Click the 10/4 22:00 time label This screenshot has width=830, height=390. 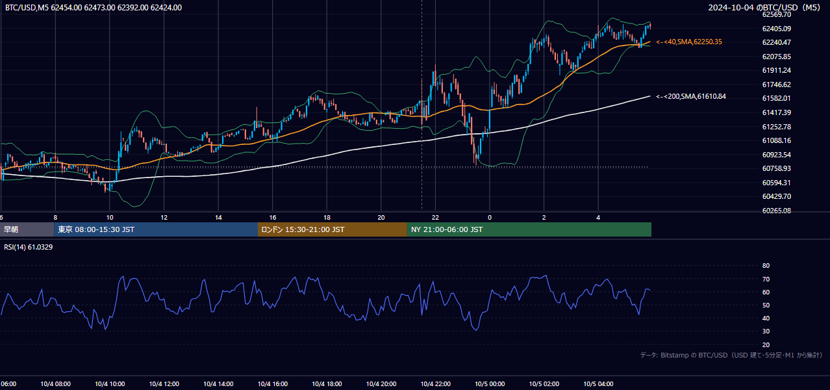pos(436,384)
